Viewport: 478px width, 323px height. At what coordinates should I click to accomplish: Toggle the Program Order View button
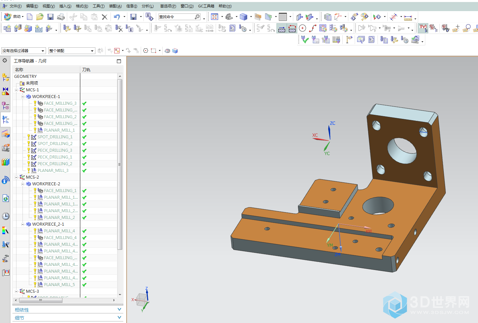click(x=423, y=29)
